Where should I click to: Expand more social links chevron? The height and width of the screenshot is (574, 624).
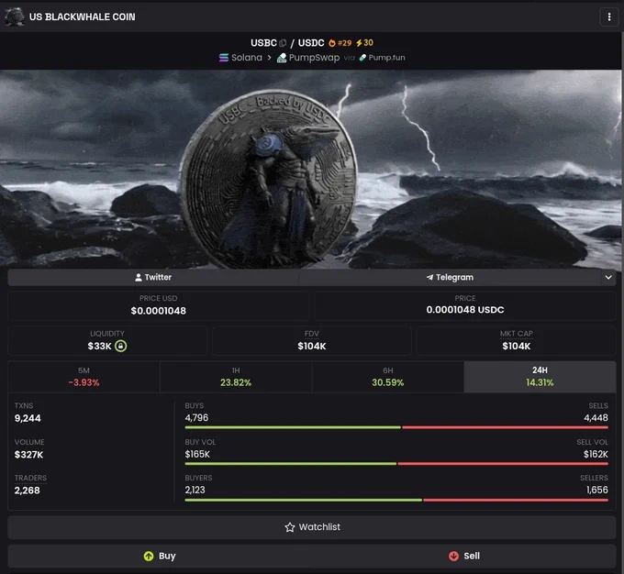click(x=608, y=277)
